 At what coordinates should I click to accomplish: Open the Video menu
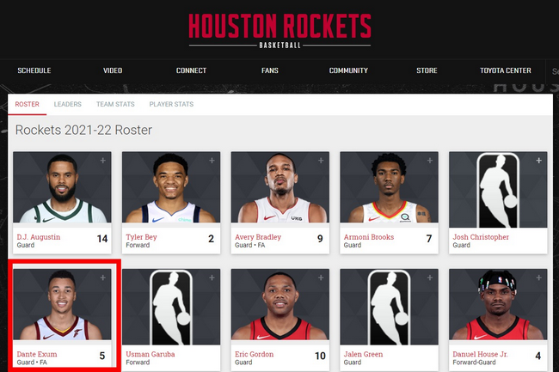coord(113,70)
